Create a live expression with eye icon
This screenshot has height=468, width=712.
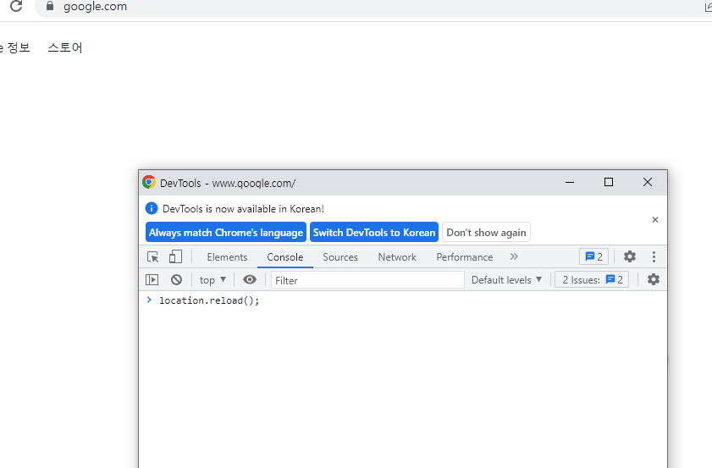pos(249,279)
